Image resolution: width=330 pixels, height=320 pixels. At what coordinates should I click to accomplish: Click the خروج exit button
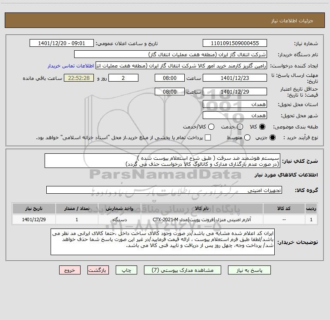click(70, 270)
